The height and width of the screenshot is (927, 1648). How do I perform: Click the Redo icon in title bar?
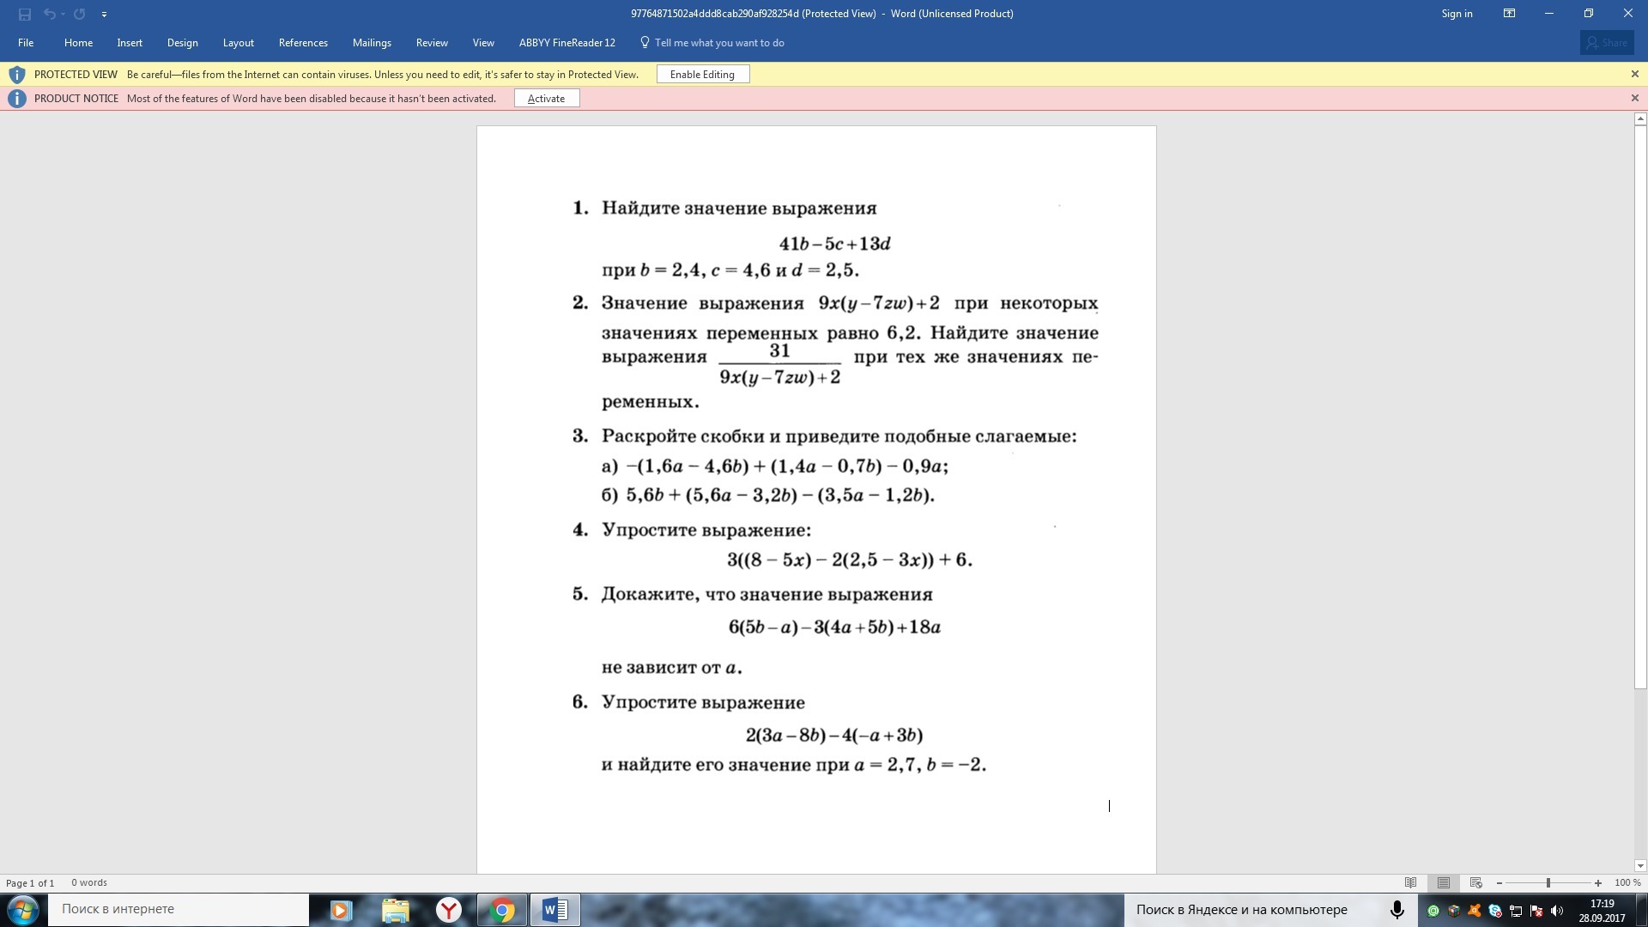[x=80, y=14]
